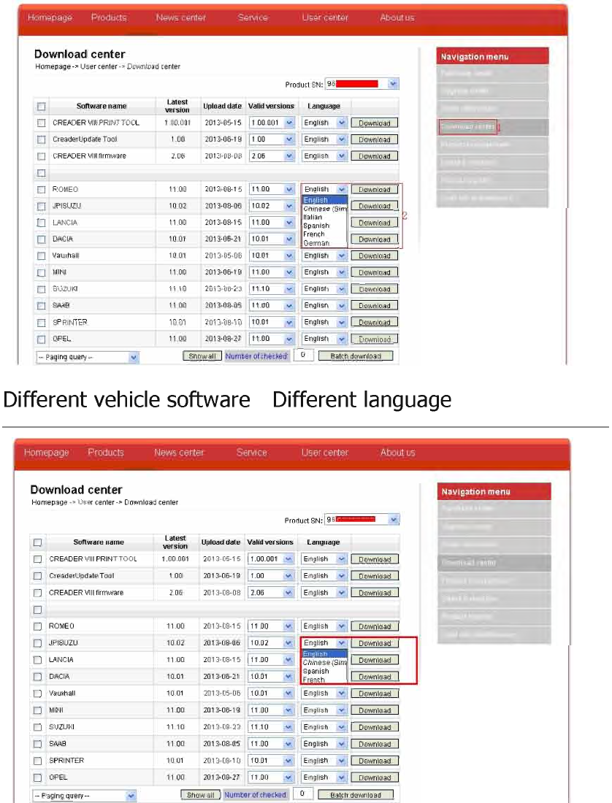The image size is (612, 803).
Task: Follow User center breadcrumb in lower screenshot
Action: [x=96, y=502]
